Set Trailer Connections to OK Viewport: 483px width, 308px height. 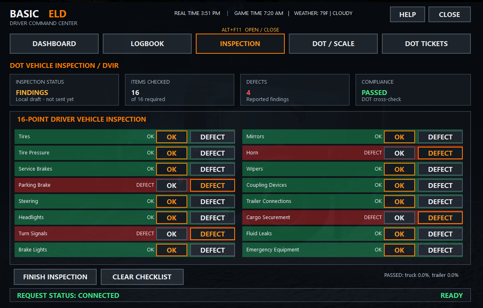(x=399, y=202)
